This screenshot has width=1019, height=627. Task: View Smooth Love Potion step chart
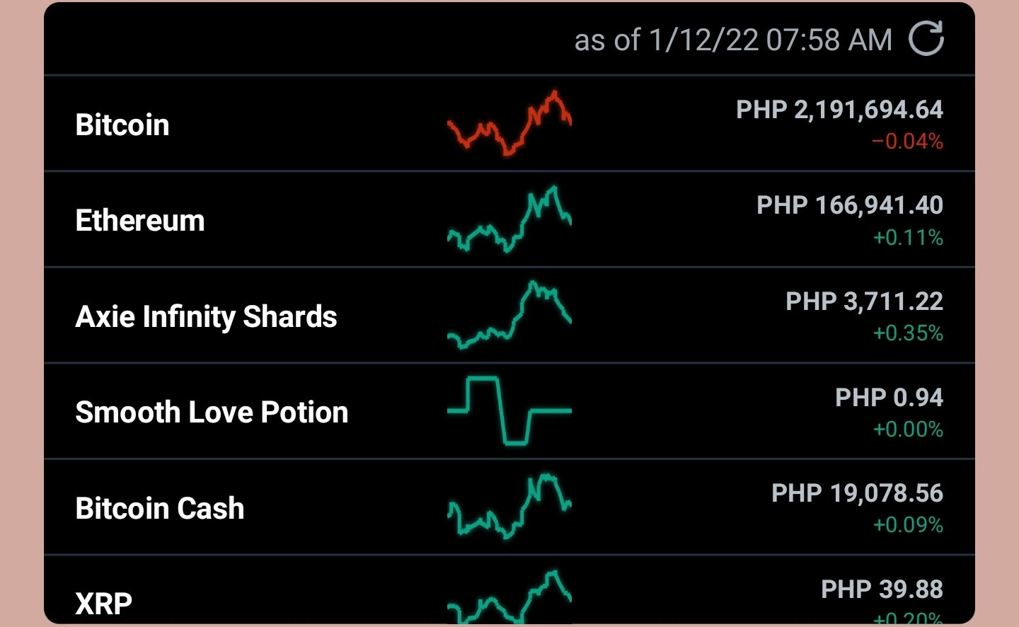pyautogui.click(x=509, y=410)
